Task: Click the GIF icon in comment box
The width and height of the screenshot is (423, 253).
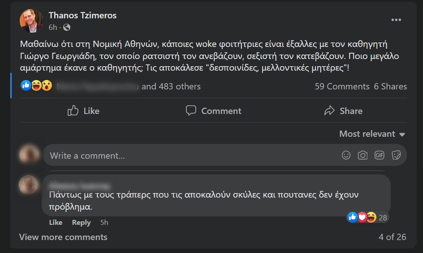Action: (x=380, y=155)
